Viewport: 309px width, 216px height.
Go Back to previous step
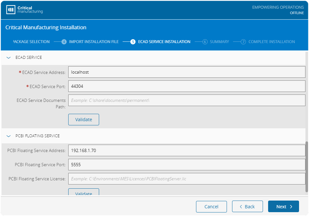[247, 207]
